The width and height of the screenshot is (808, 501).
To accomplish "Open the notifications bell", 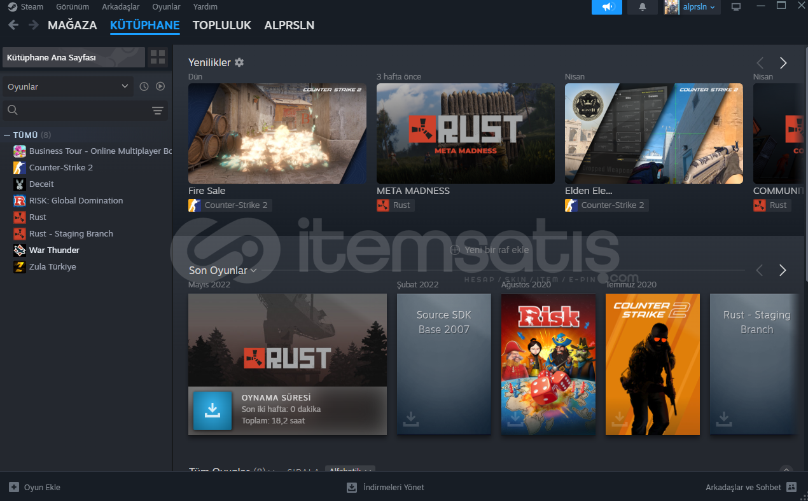I will (643, 7).
